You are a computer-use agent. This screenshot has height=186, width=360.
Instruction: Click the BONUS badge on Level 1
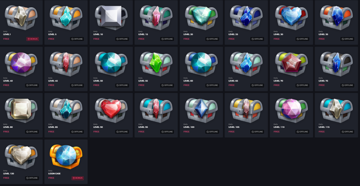pyautogui.click(x=32, y=39)
